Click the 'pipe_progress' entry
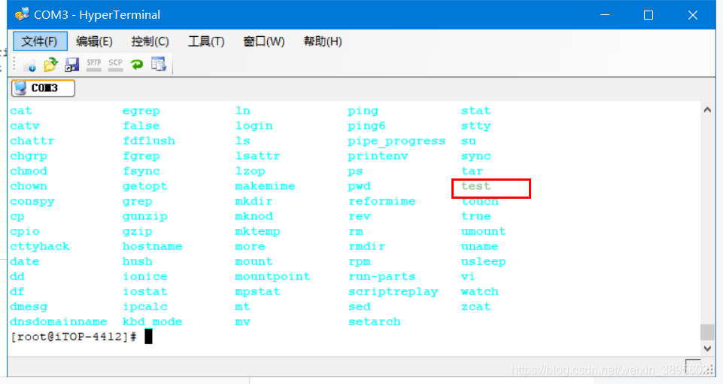723x384 pixels. pyautogui.click(x=396, y=141)
